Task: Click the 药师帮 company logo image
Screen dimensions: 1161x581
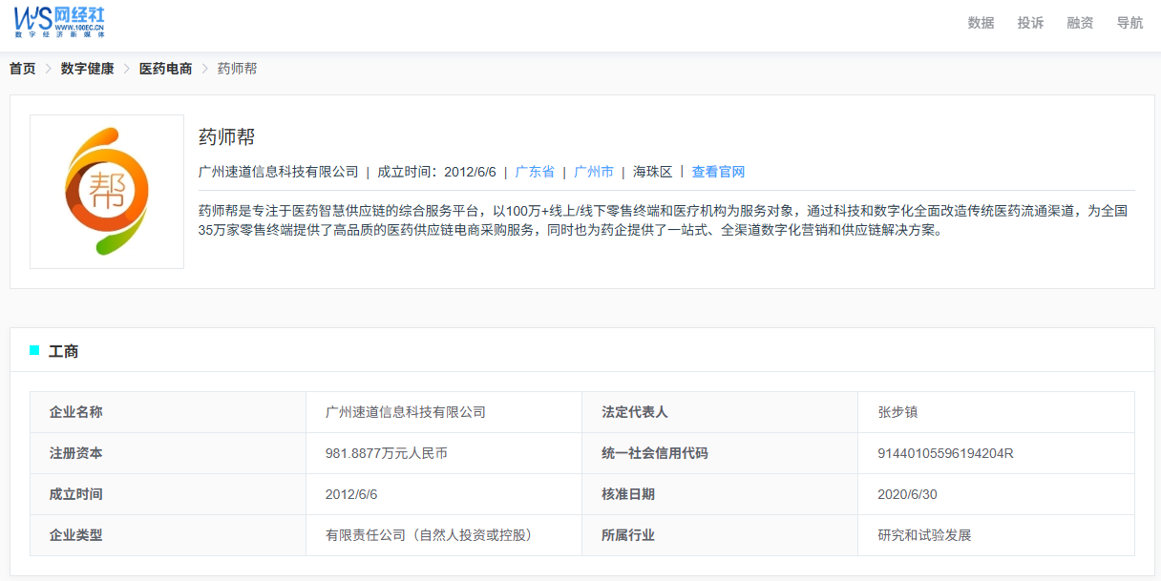Action: click(x=107, y=192)
